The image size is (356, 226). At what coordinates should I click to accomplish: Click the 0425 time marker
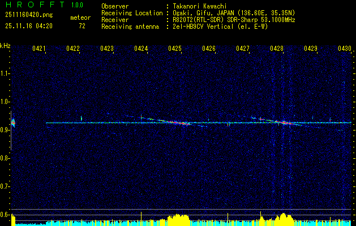point(175,49)
